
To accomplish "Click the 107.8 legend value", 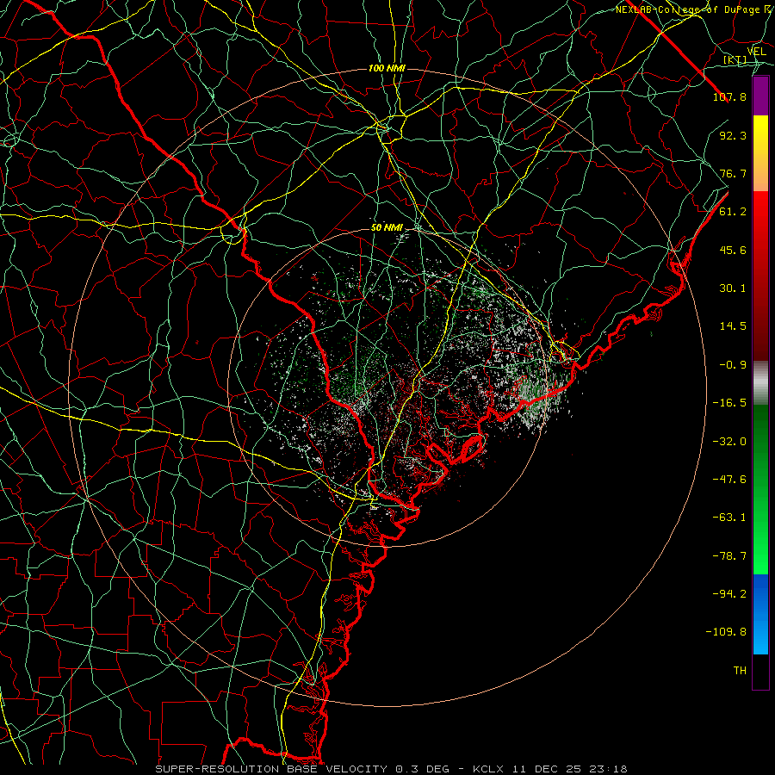I will coord(729,96).
